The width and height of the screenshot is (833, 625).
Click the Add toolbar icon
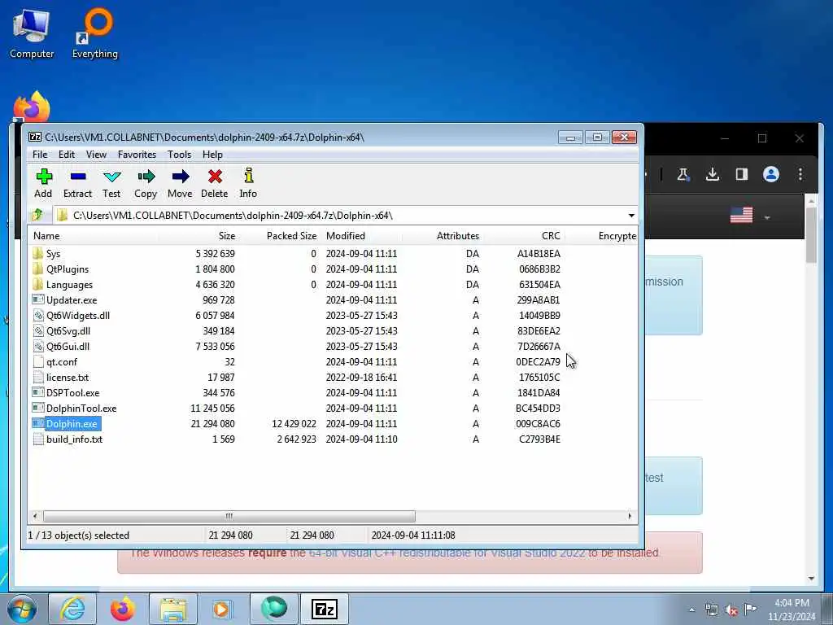[44, 183]
